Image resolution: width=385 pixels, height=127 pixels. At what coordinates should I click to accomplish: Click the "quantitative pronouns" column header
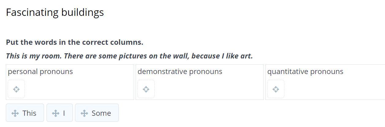305,72
